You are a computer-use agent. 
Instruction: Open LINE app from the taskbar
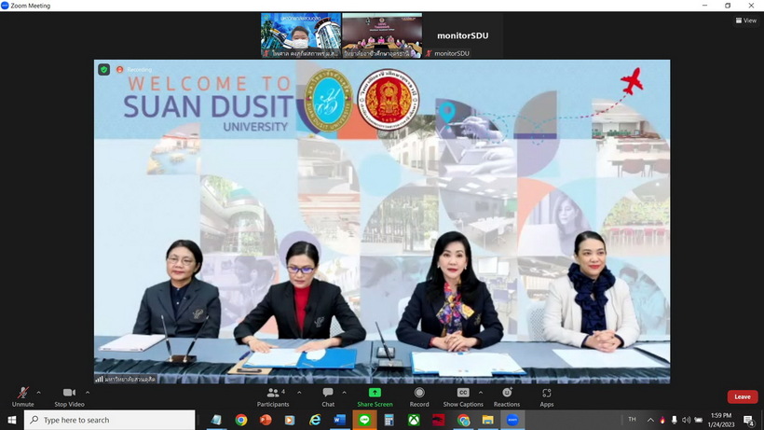(364, 420)
